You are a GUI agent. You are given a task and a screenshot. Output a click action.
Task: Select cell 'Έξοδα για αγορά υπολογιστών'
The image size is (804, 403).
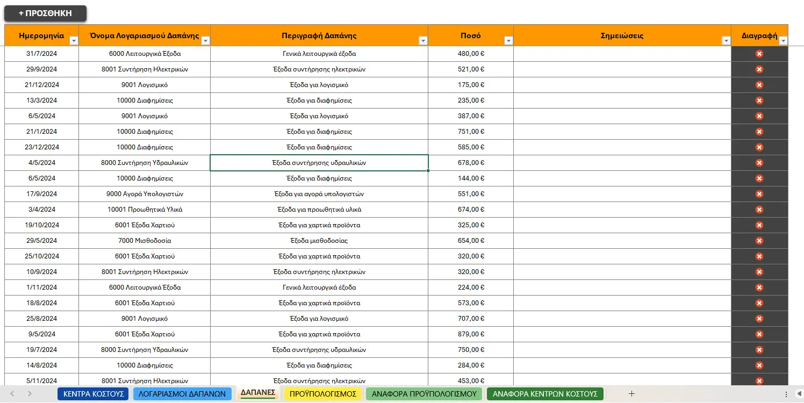tap(319, 194)
